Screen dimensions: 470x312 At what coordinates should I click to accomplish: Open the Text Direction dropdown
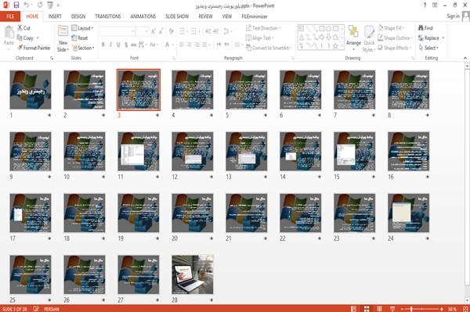click(x=263, y=28)
